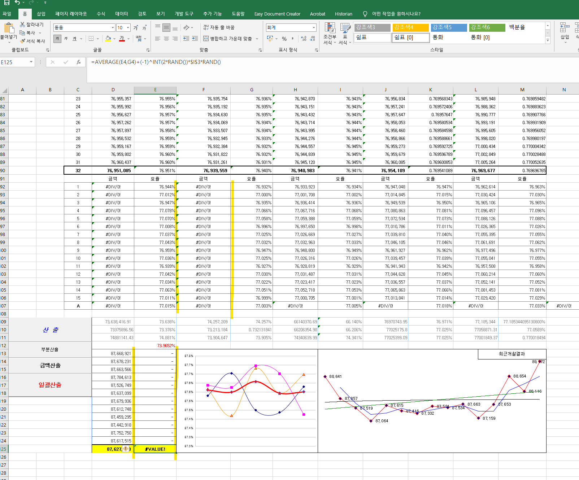Image resolution: width=579 pixels, height=480 pixels.
Task: Click accounting currency format icon
Action: (x=270, y=39)
